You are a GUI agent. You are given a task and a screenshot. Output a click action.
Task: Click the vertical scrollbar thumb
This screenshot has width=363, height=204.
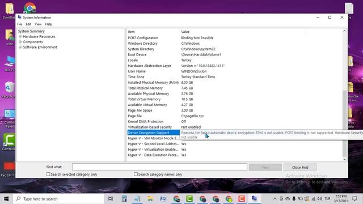344,123
